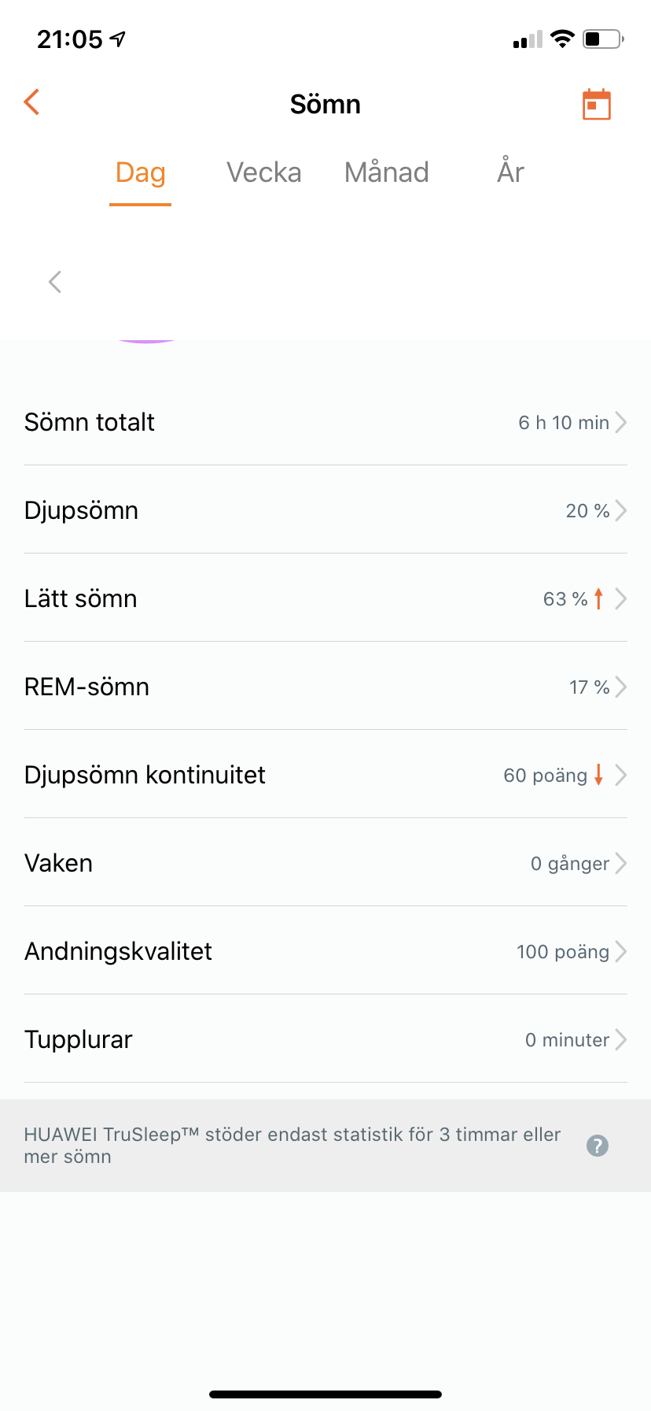Open the Lätt sömn row
This screenshot has height=1411, width=651.
pos(325,599)
